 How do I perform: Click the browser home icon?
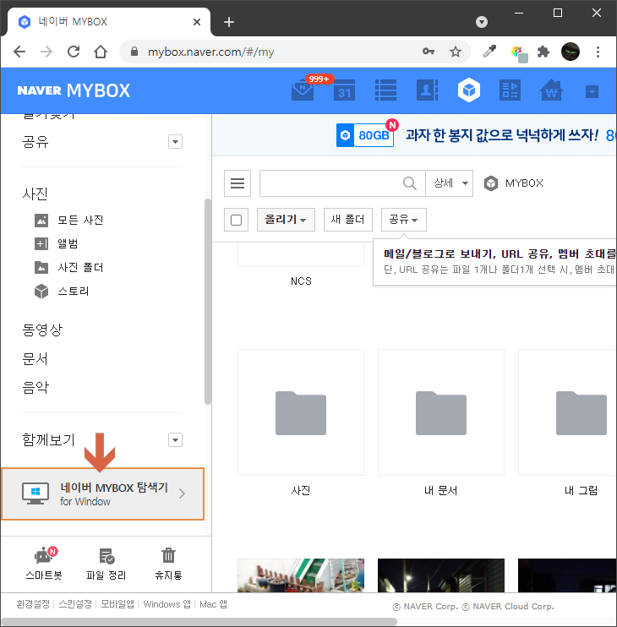coord(101,52)
